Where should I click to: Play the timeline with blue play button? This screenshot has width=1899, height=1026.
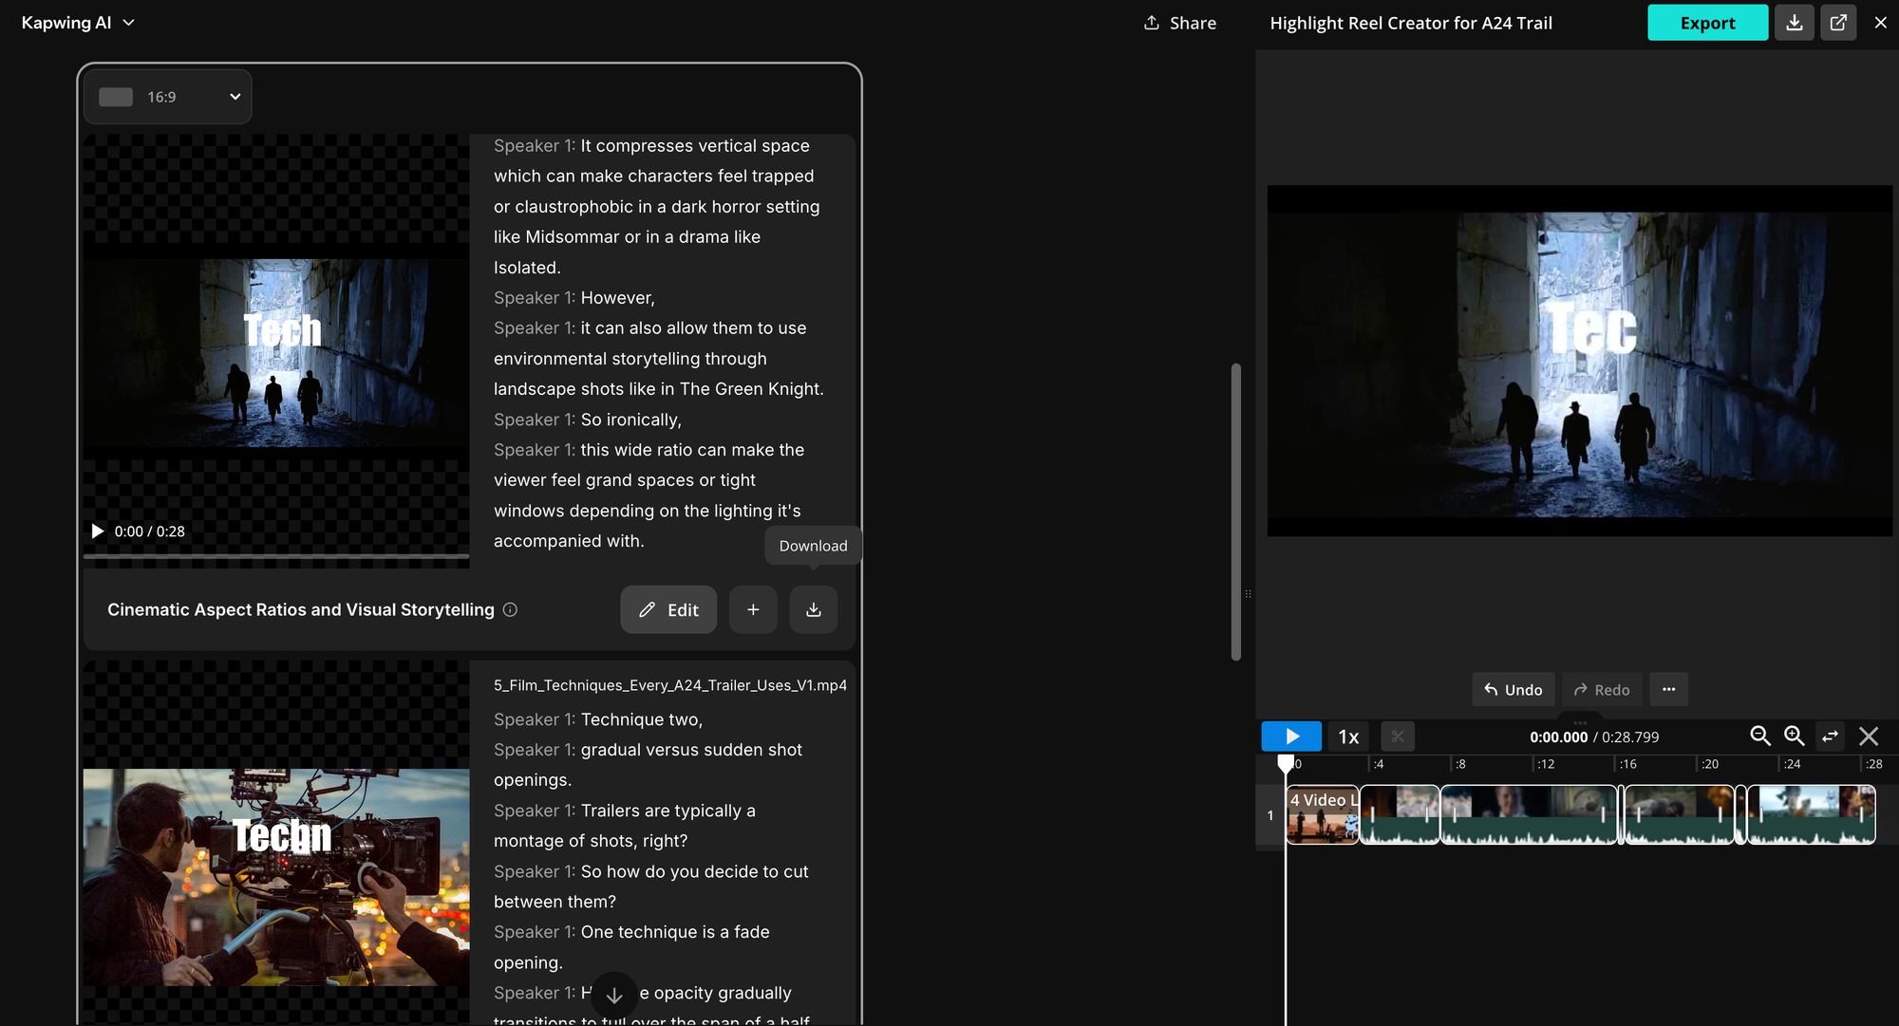(x=1291, y=737)
